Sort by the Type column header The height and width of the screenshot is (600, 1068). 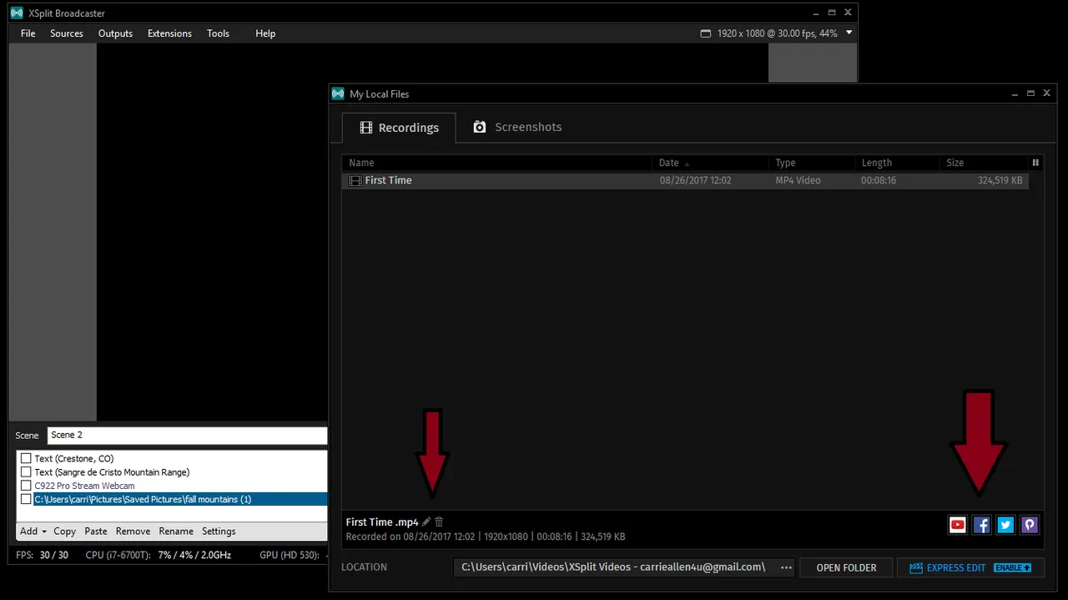pyautogui.click(x=812, y=163)
